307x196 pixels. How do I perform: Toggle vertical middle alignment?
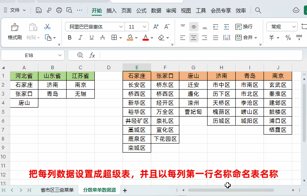(194, 27)
